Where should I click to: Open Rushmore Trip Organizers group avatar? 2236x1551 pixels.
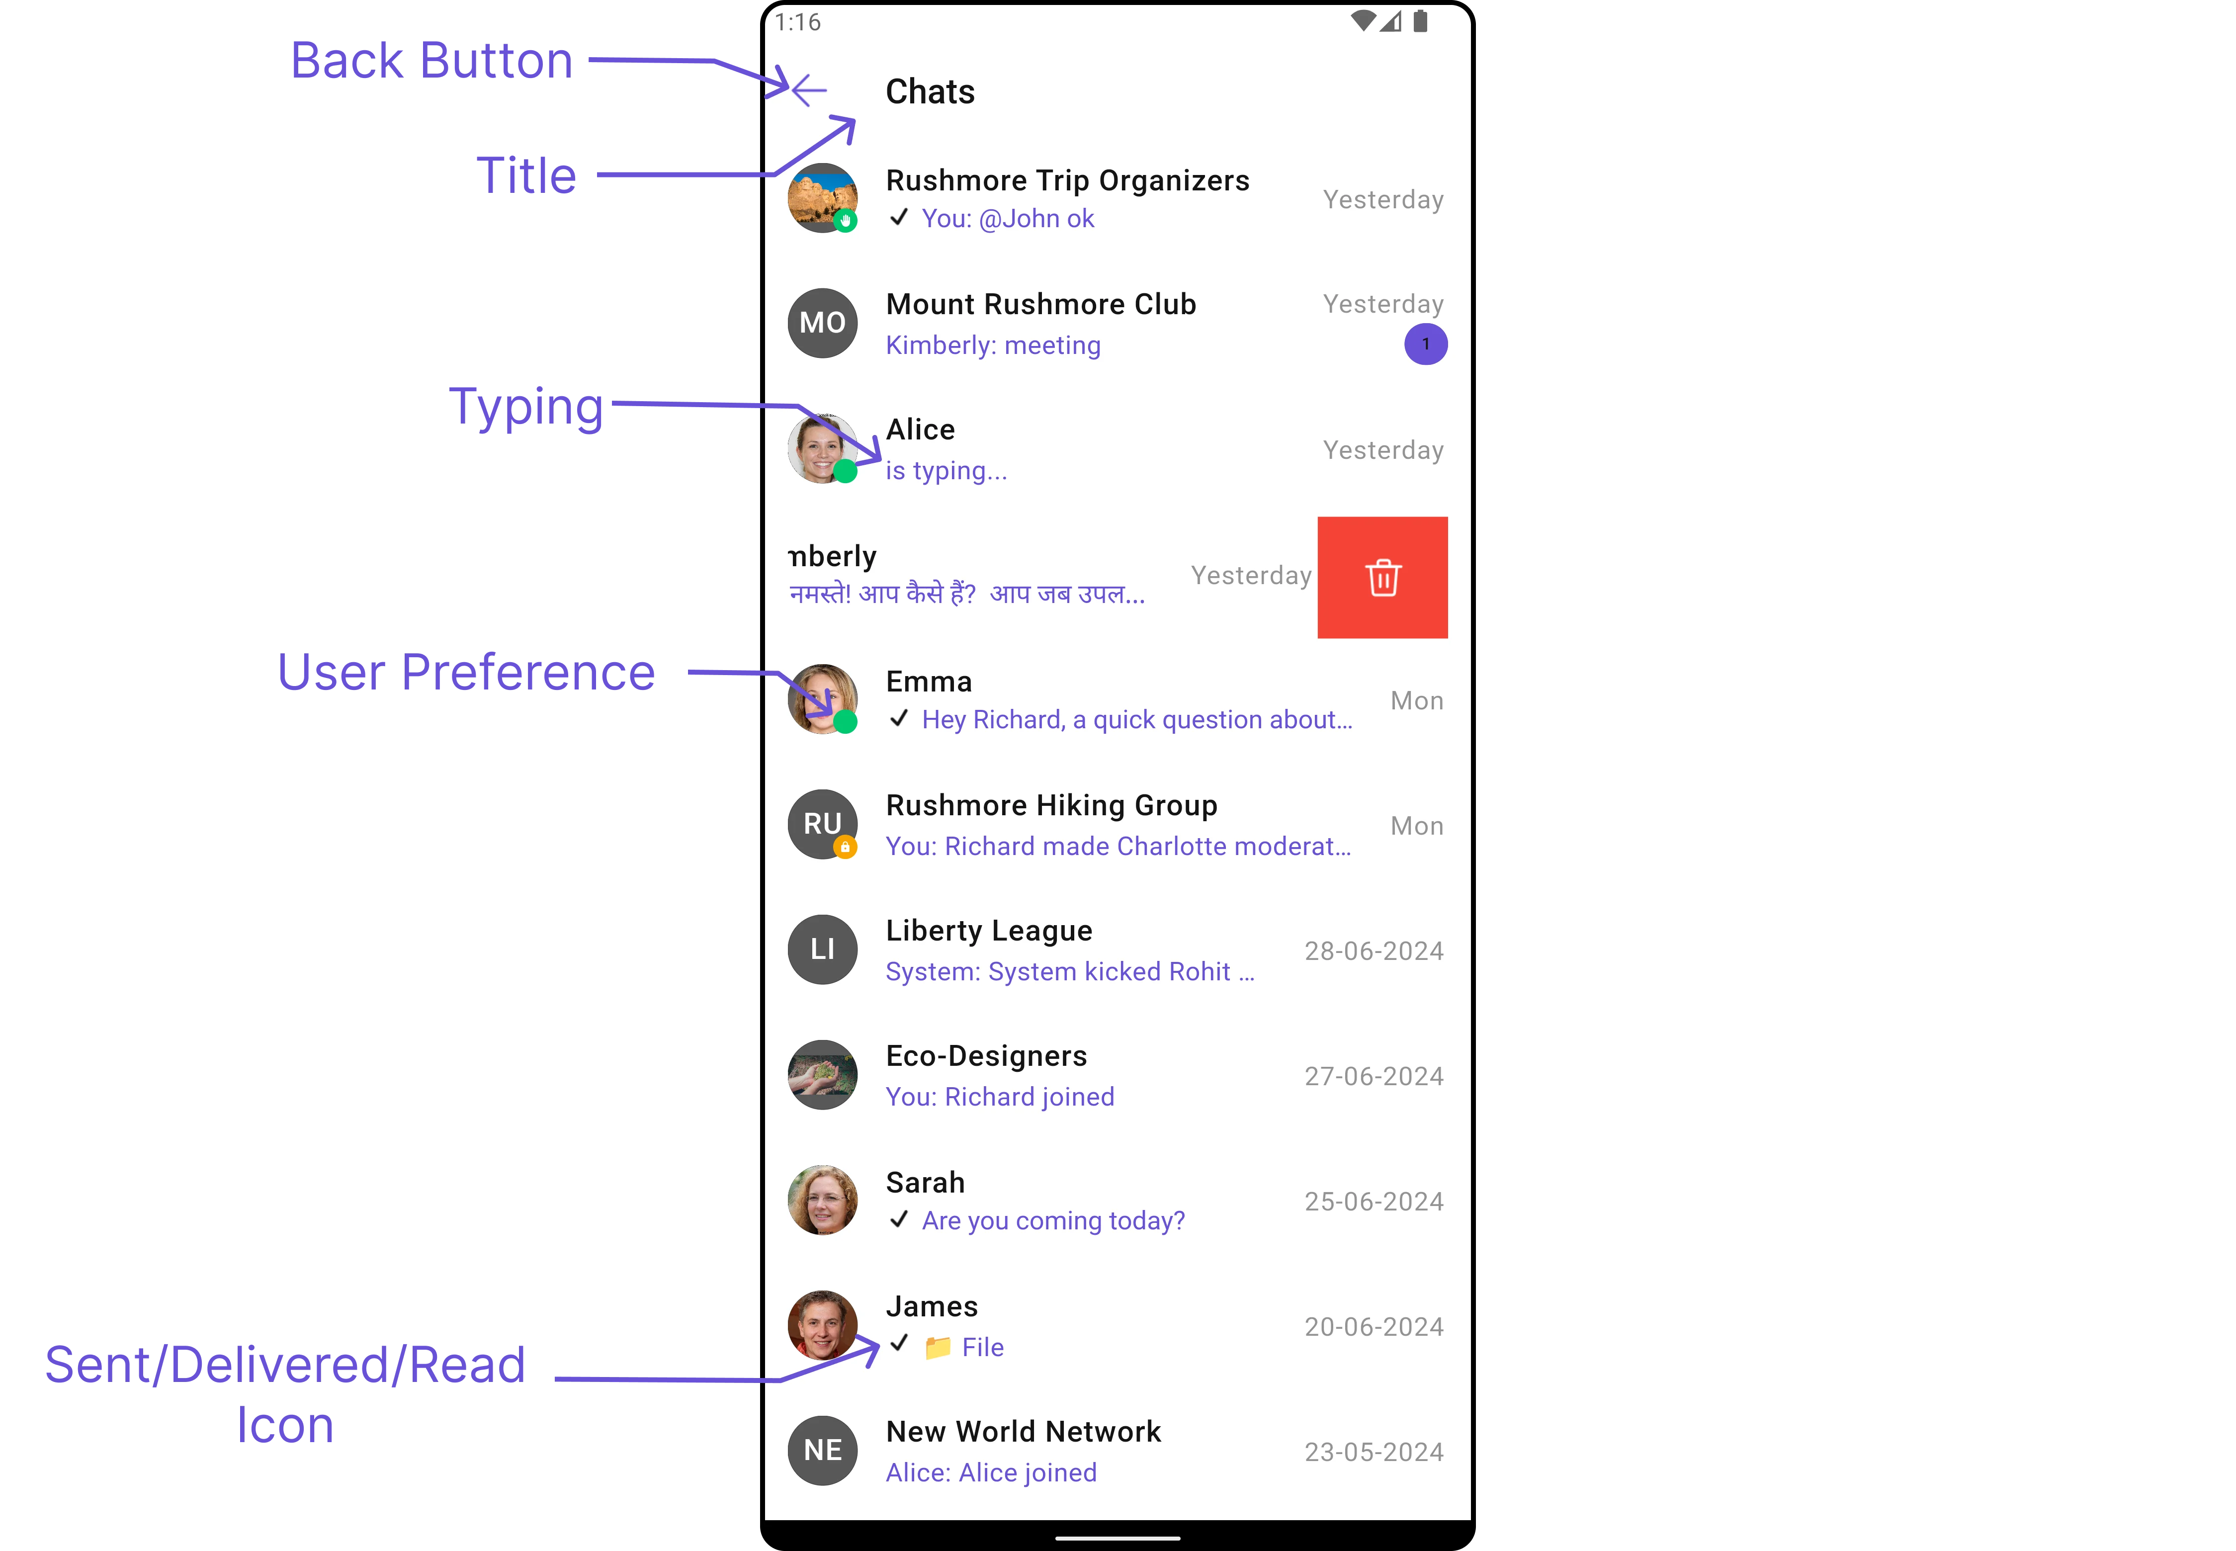click(x=822, y=198)
